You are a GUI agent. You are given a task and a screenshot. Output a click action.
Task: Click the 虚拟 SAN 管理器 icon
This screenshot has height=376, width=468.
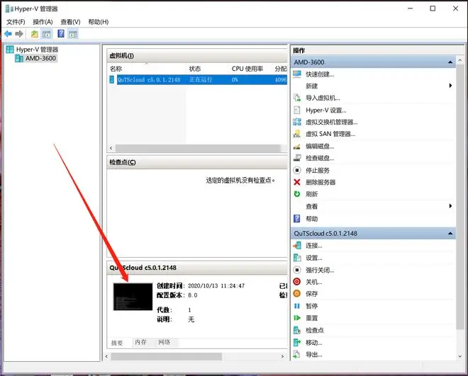[297, 134]
